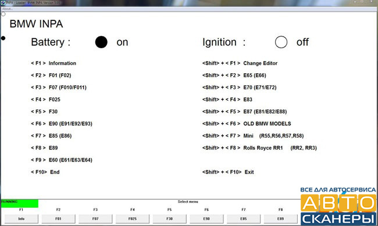The width and height of the screenshot is (378, 226).
Task: Click the small hollow circle under About menu
Action: point(3,14)
